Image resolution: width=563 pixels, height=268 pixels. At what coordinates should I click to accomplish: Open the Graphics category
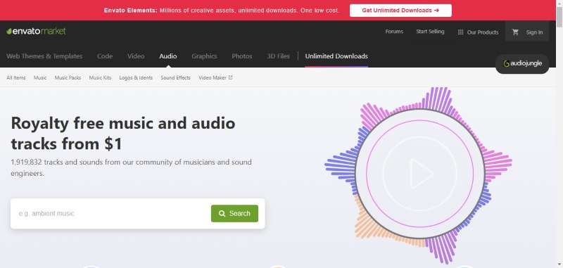[204, 56]
